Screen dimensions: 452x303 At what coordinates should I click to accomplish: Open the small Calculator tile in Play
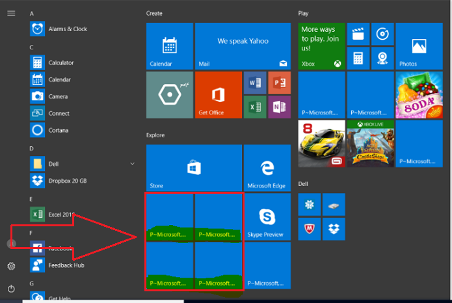[x=358, y=59]
